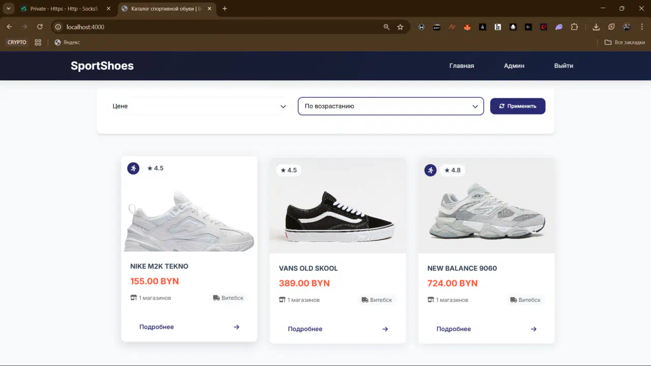This screenshot has height=366, width=651.
Task: Click the running icon on New Balance 9060 card
Action: coord(430,171)
